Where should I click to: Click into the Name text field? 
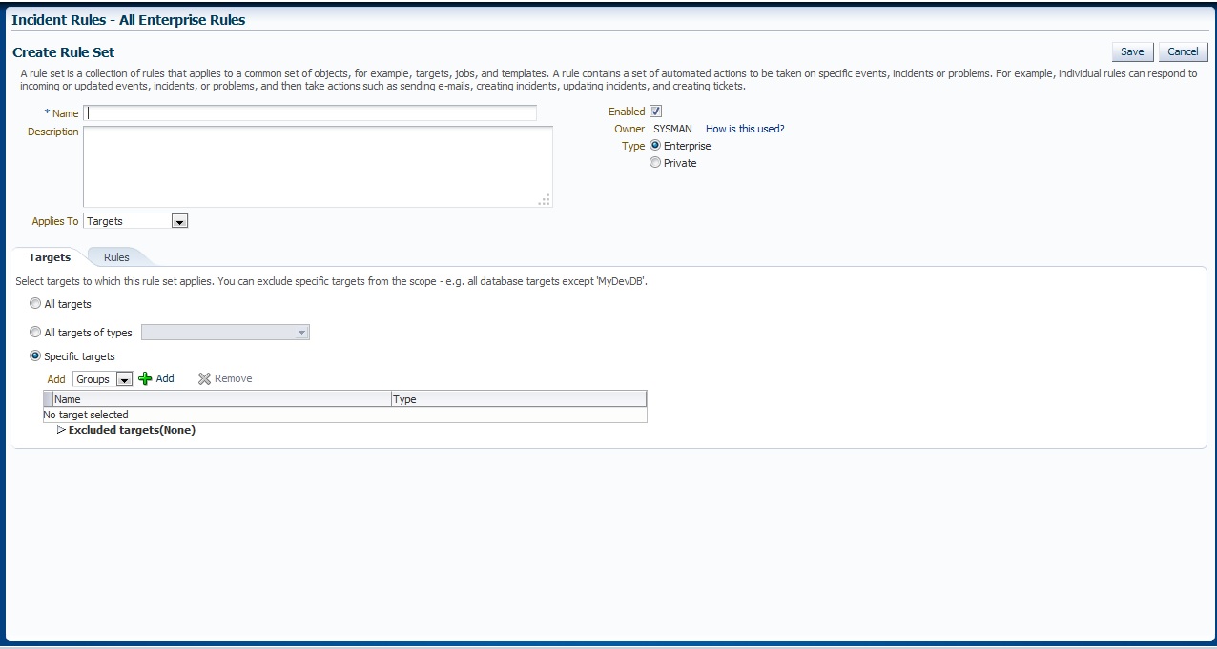coord(310,112)
